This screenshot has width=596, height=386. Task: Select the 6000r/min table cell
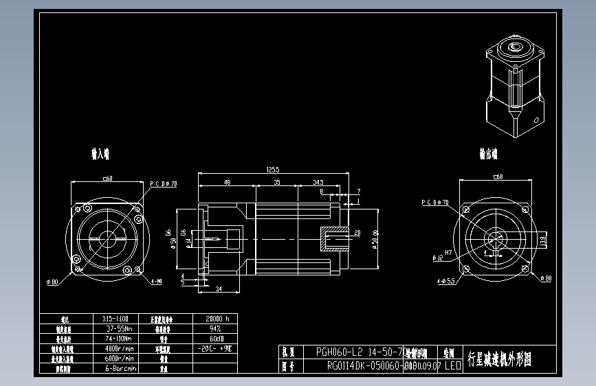point(115,359)
